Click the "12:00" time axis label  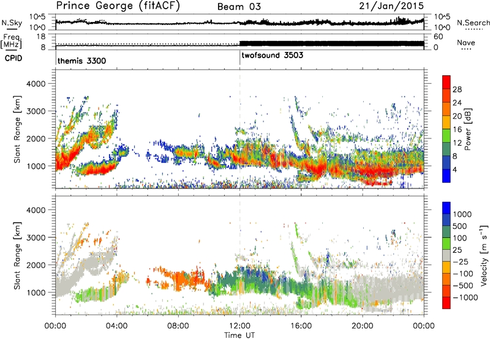(x=239, y=326)
